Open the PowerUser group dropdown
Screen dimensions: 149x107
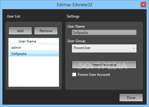(104, 48)
